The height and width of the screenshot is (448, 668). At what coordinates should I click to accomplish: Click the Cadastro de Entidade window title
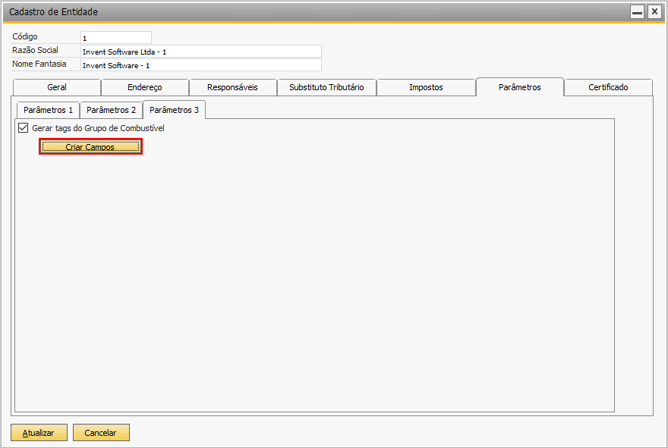tap(53, 12)
